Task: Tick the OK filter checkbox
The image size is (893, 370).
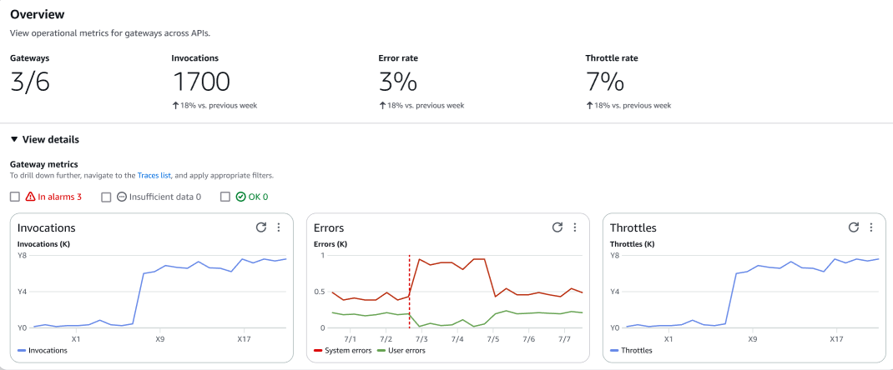Action: 225,197
